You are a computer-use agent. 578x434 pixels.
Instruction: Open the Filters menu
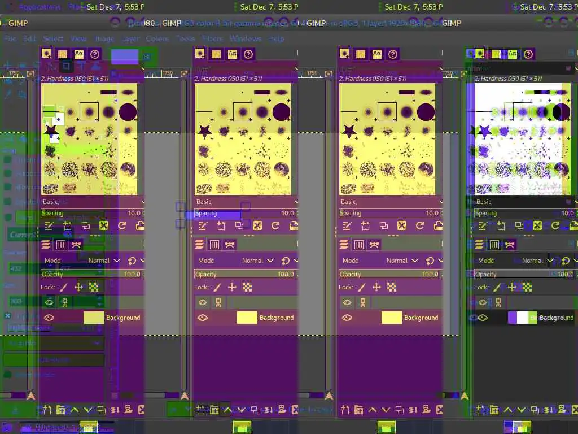pyautogui.click(x=212, y=38)
